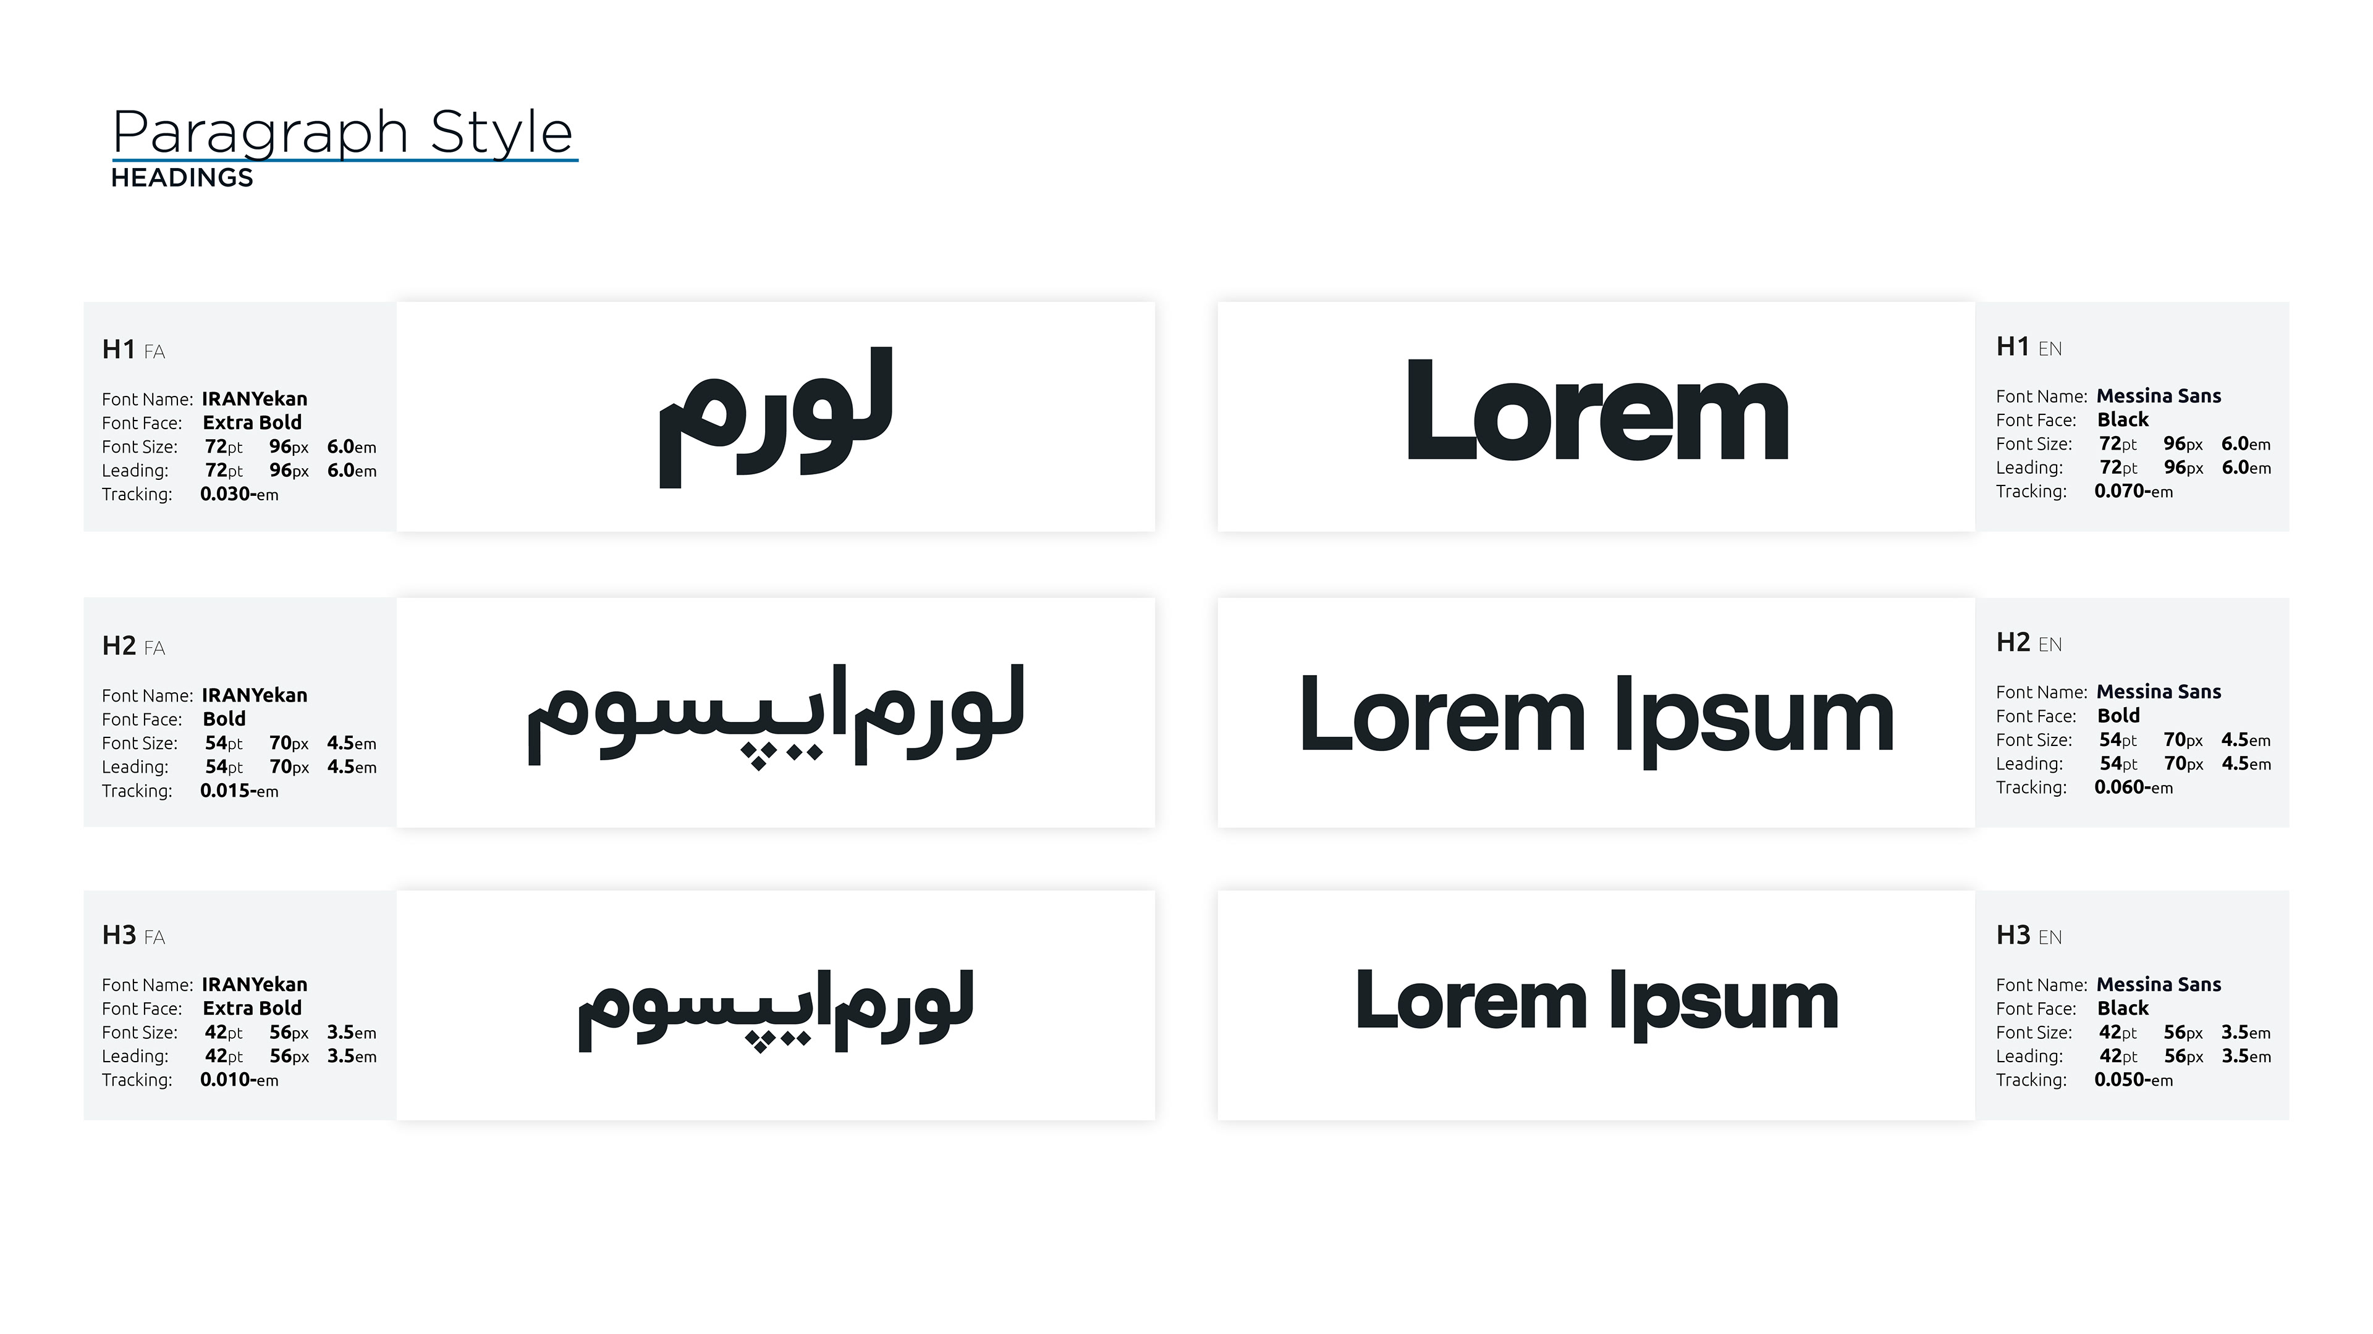Click IRANYekan font name in H1 FA

pos(254,398)
